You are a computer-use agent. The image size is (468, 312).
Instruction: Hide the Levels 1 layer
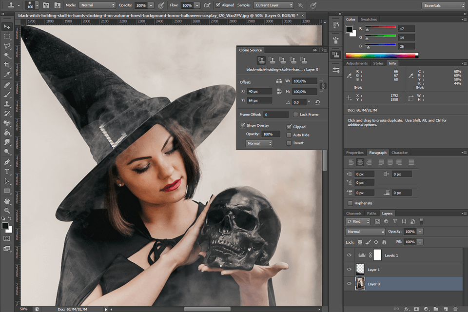349,255
